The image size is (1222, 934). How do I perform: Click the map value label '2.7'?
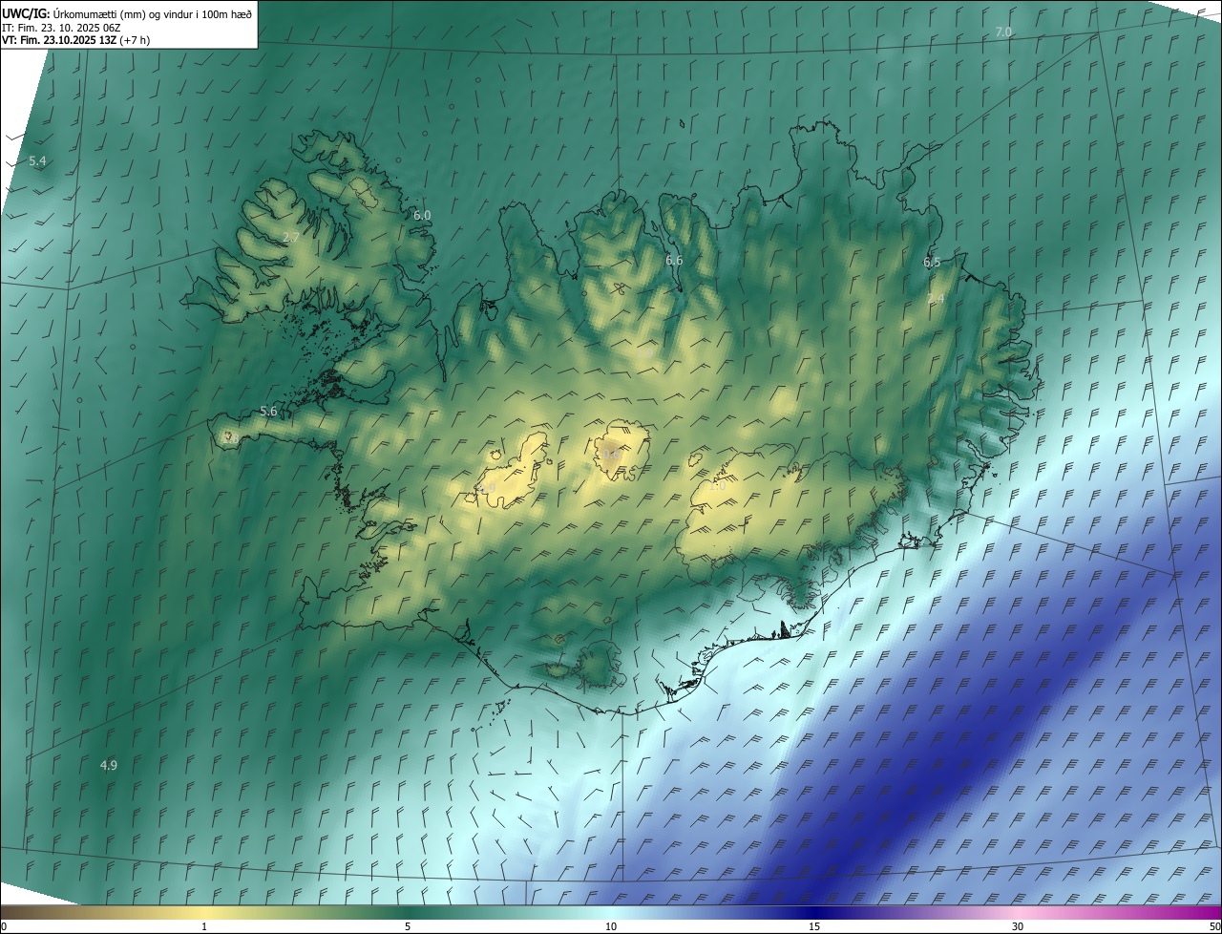coord(291,237)
